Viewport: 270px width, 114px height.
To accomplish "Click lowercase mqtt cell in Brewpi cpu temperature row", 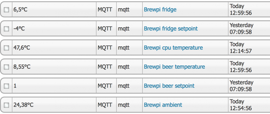I will click(x=124, y=48).
